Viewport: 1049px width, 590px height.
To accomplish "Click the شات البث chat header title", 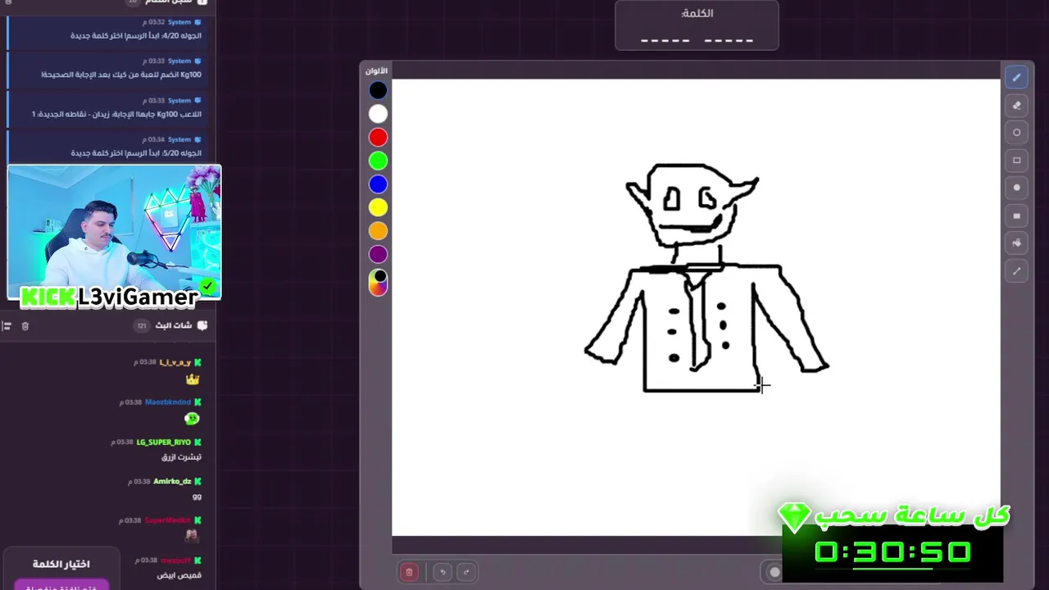I will point(174,325).
